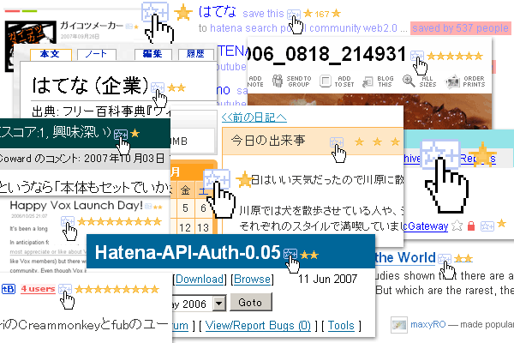This screenshot has height=343, width=514.
Task: Click the Download link
Action: [x=200, y=280]
